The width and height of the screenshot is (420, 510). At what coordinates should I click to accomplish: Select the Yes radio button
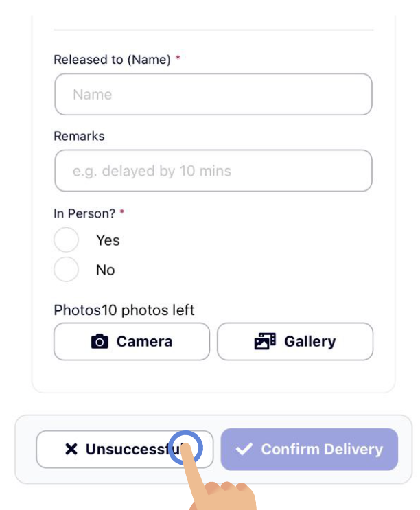click(x=67, y=240)
